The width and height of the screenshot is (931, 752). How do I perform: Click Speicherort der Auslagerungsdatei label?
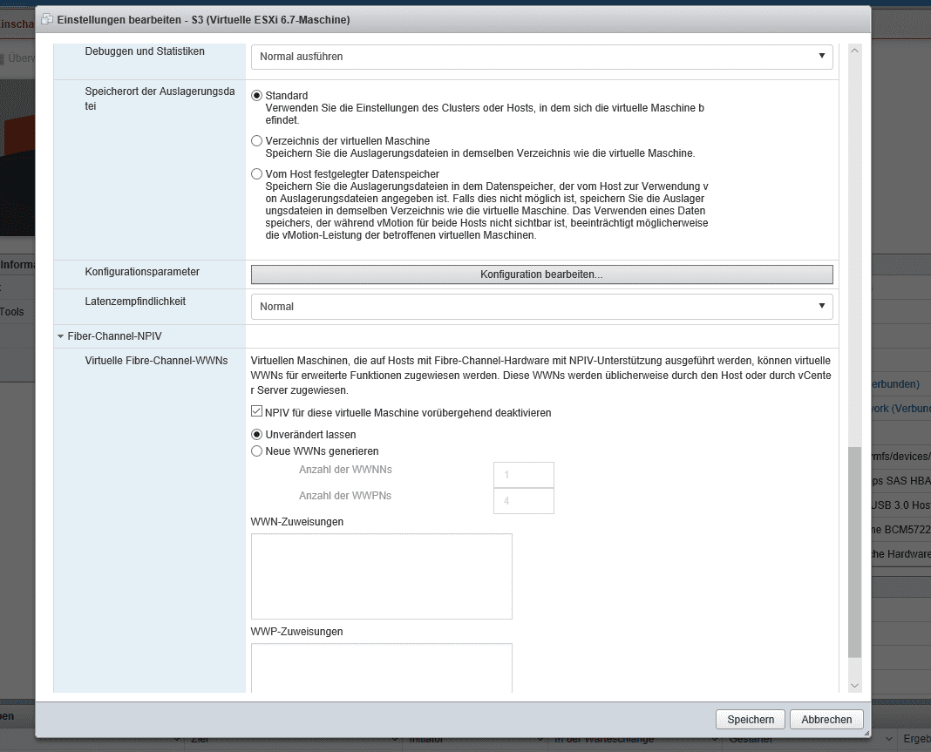click(x=160, y=98)
